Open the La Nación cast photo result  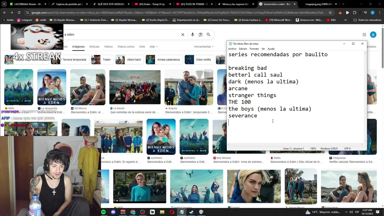(135, 87)
